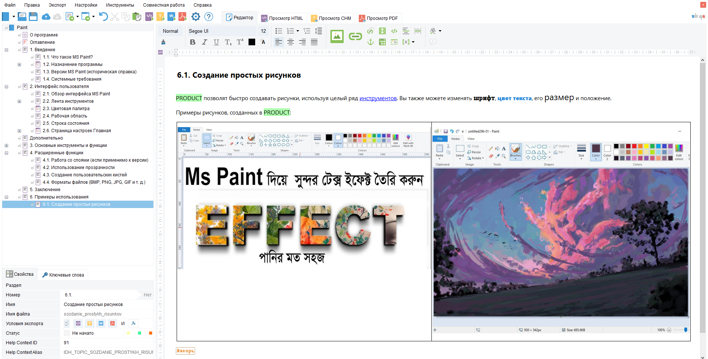Collapse the '1. Введение' tree node
708x359 pixels.
6,50
